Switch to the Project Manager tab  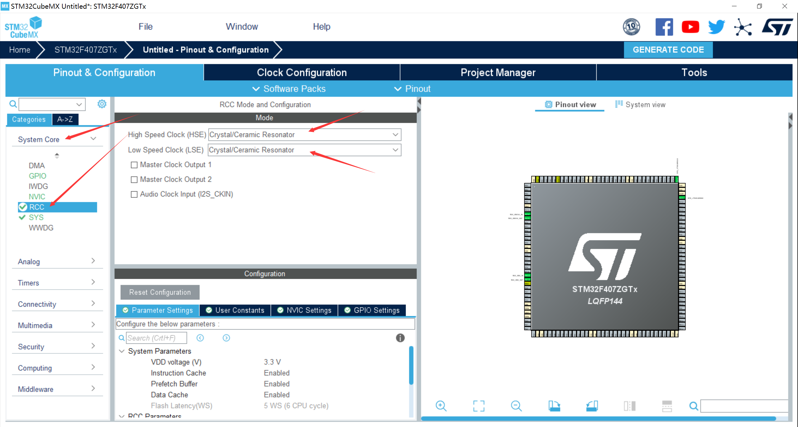[x=498, y=72]
